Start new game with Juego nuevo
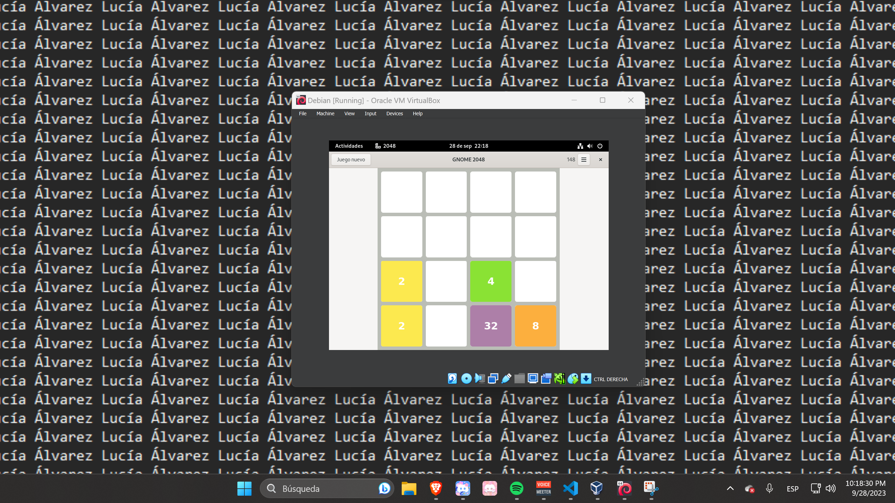 [351, 160]
